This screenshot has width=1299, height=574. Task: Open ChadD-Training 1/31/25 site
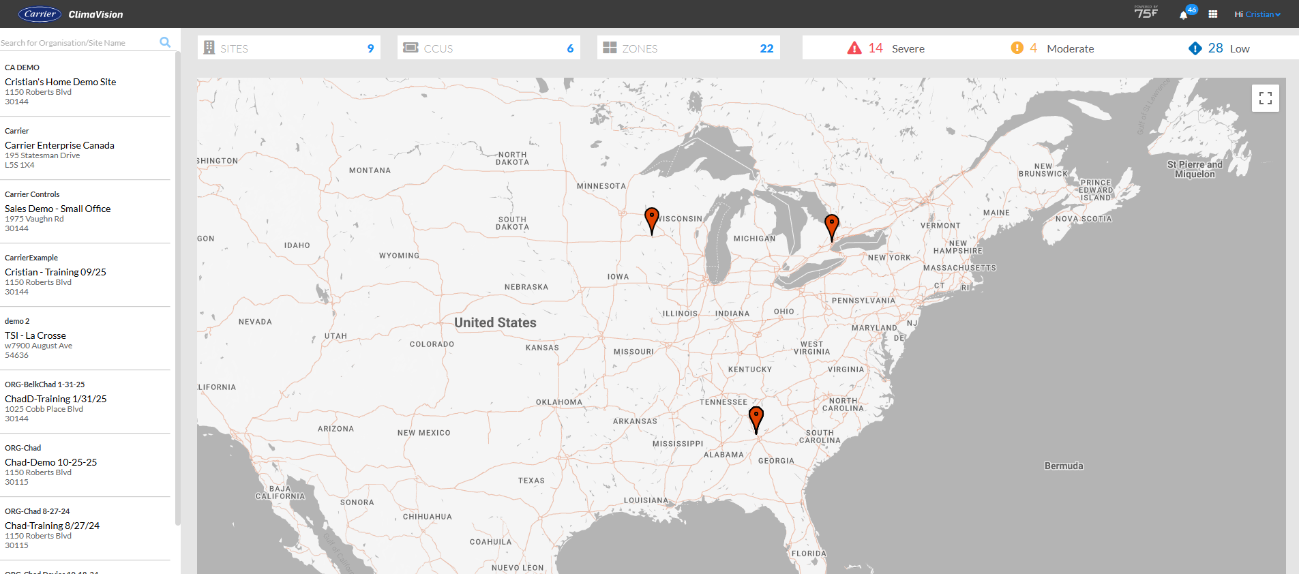(x=56, y=399)
